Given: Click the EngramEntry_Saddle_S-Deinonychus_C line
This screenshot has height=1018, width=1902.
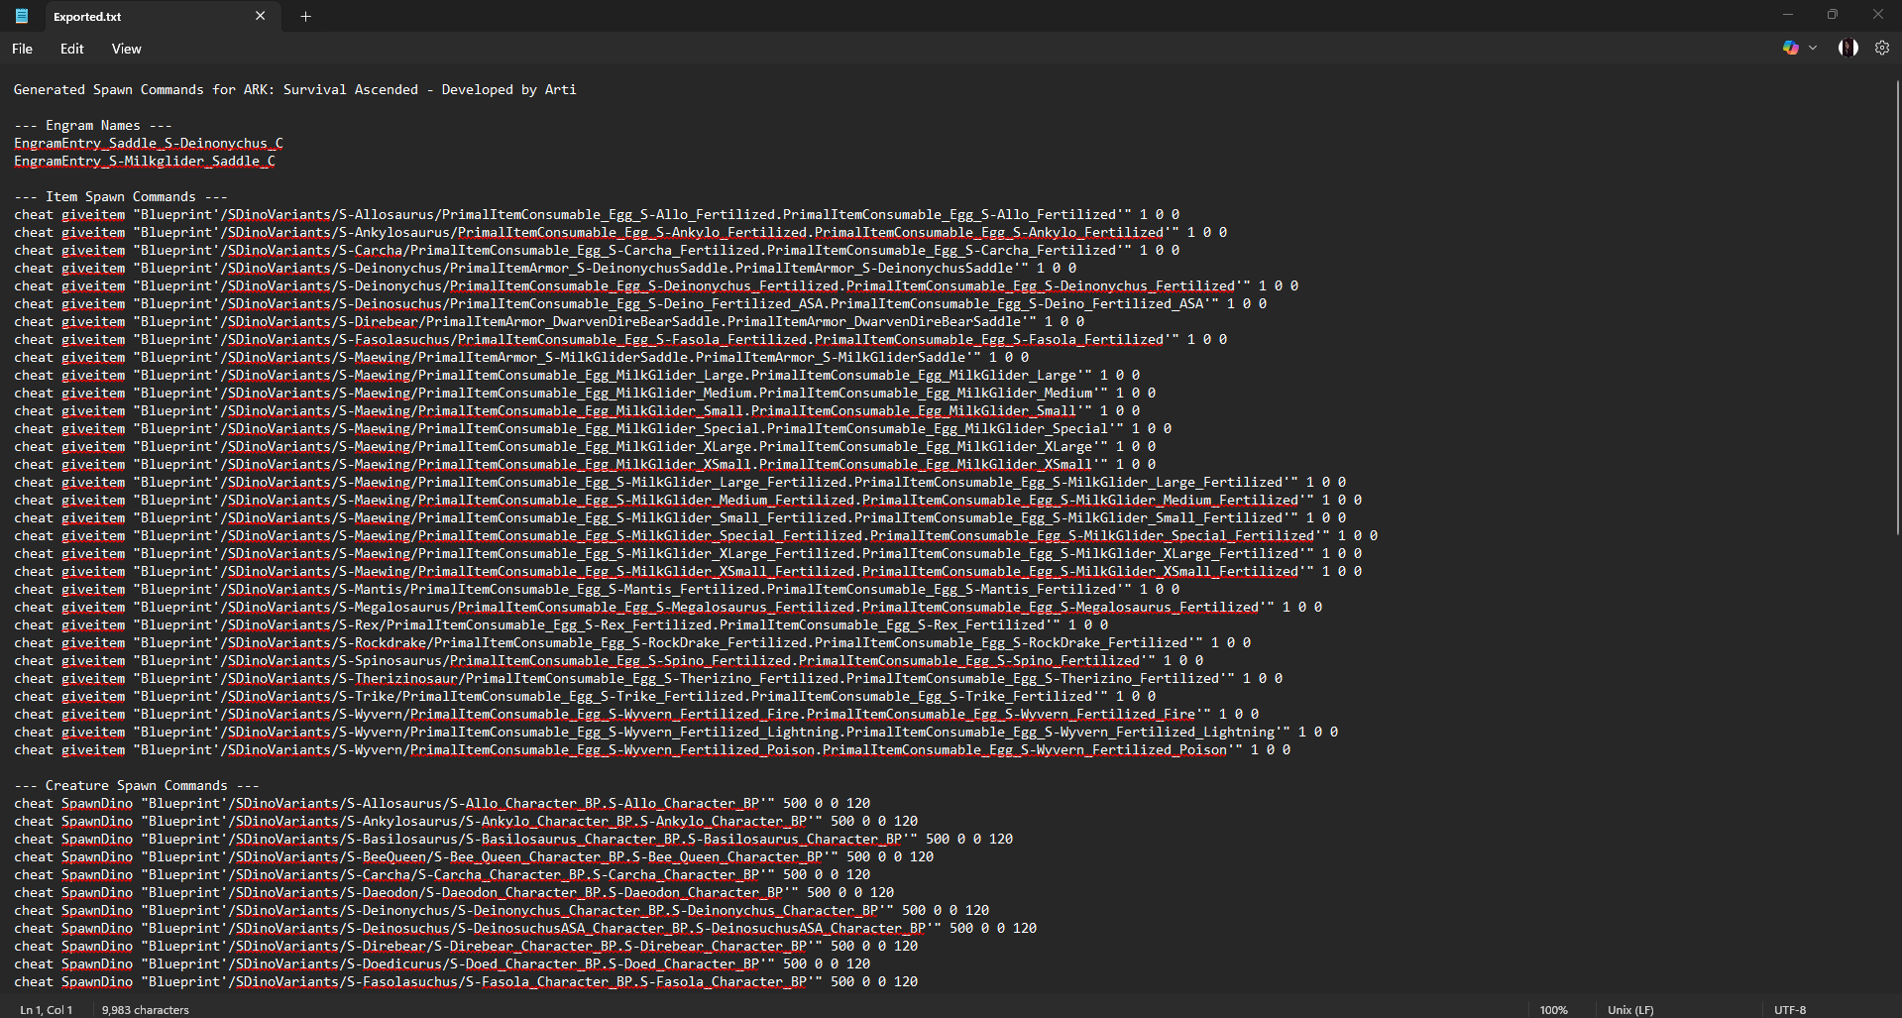Looking at the screenshot, I should tap(149, 143).
